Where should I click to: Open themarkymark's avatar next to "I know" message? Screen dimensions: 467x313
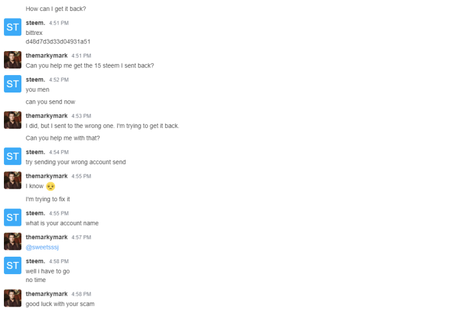(x=13, y=180)
